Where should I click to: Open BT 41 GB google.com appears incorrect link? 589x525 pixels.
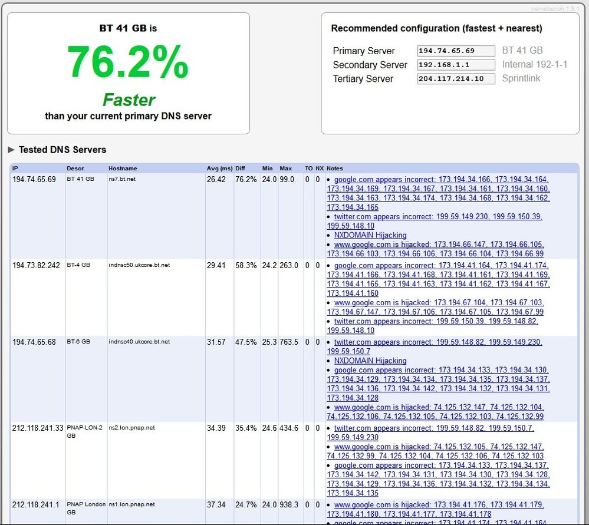pos(438,193)
